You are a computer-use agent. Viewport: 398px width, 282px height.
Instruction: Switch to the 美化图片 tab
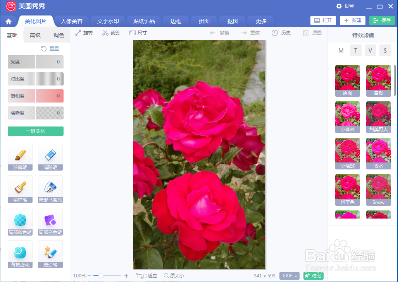tap(36, 21)
